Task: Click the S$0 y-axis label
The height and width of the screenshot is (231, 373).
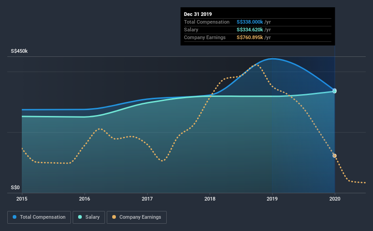Action: [x=15, y=187]
